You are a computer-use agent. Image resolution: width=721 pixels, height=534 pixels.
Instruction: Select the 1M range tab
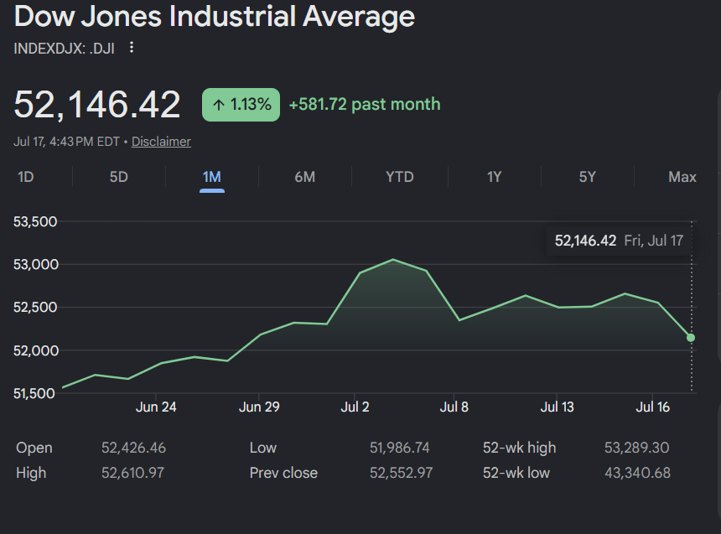[212, 178]
